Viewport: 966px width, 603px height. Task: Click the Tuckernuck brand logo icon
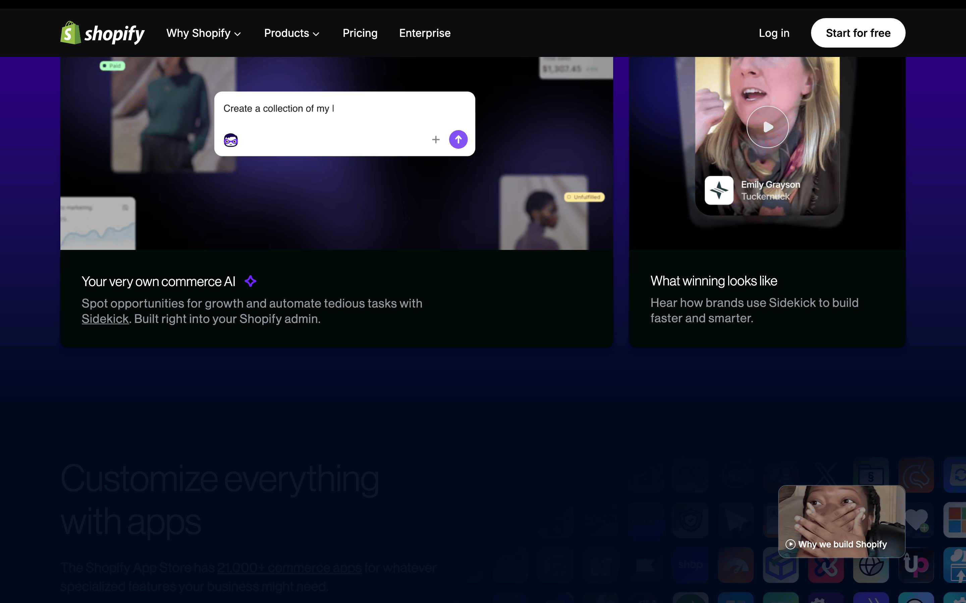tap(719, 190)
